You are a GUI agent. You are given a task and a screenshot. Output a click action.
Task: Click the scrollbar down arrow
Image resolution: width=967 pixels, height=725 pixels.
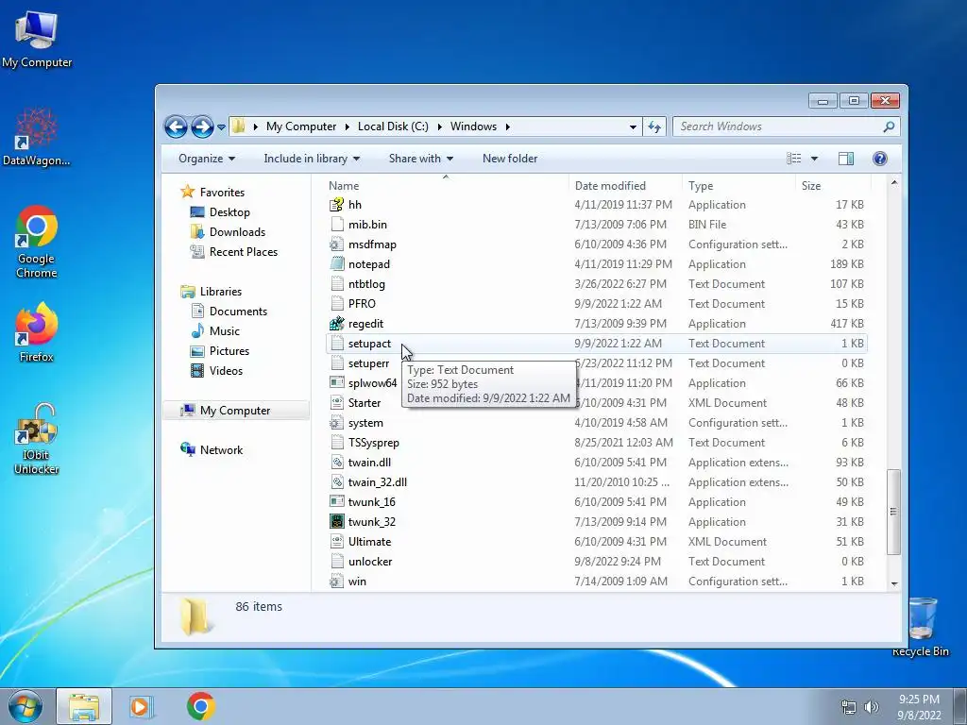pos(893,583)
